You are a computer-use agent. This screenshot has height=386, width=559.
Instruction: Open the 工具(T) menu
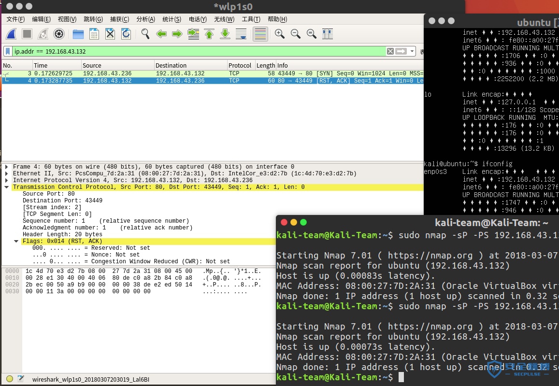251,19
